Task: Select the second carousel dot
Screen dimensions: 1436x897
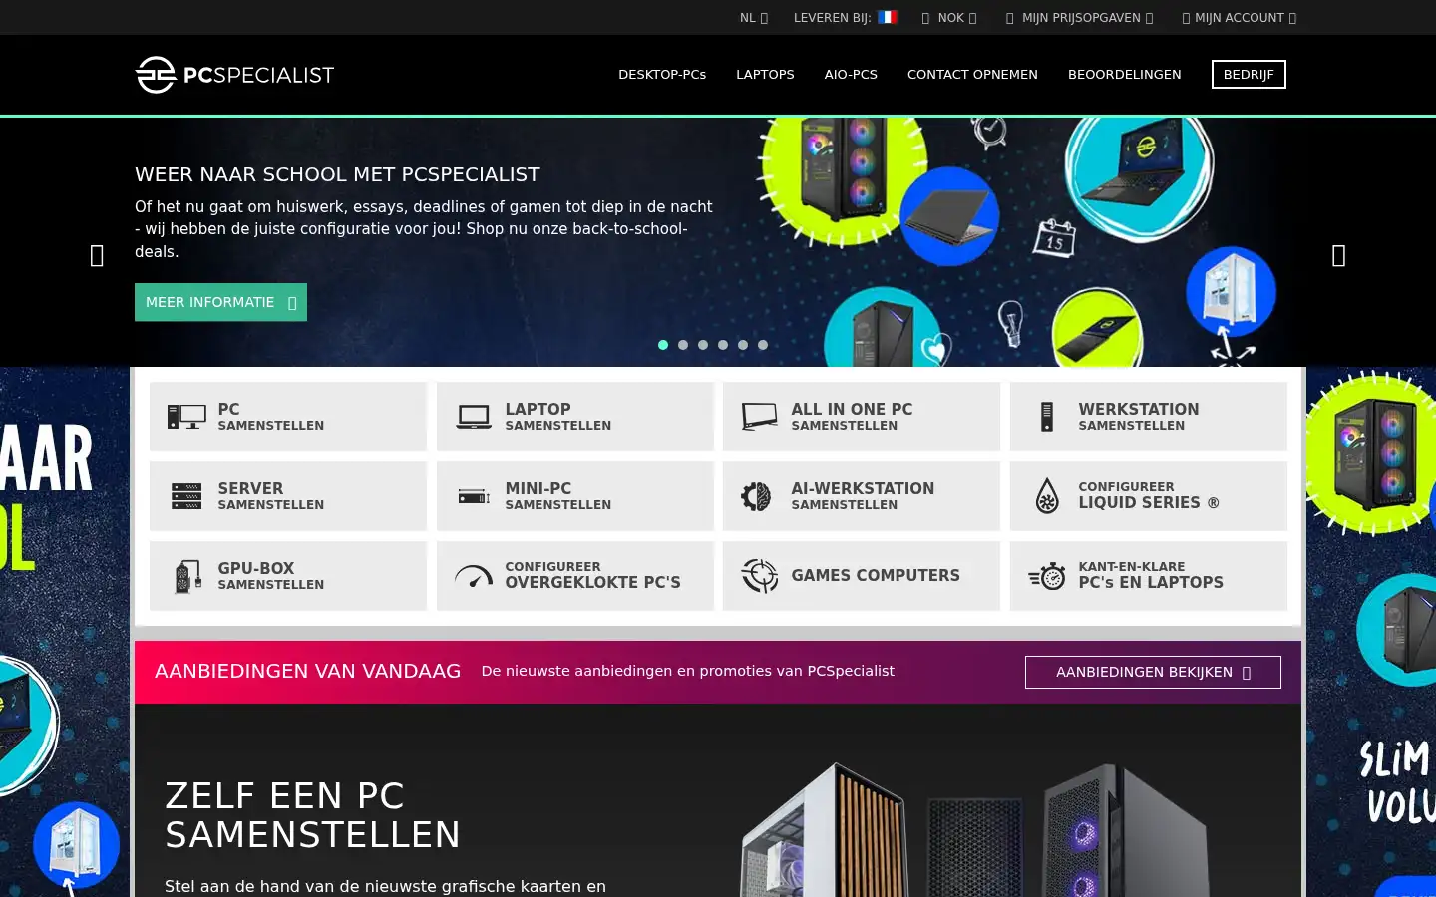Action: [683, 345]
